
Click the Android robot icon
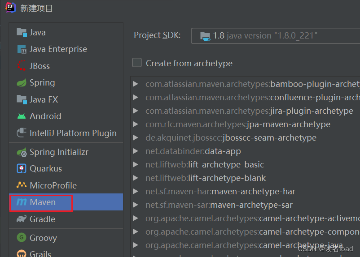pos(22,116)
